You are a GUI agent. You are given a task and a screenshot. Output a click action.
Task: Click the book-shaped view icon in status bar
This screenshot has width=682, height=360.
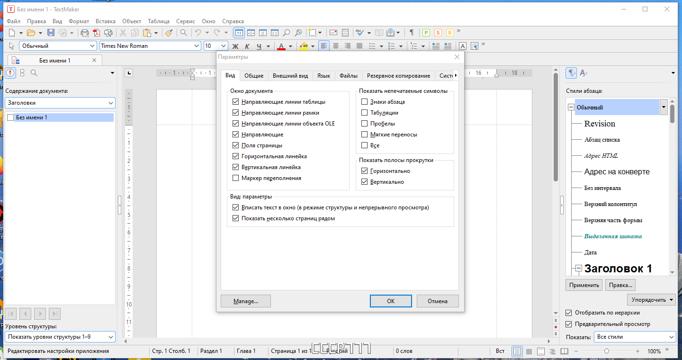click(565, 351)
